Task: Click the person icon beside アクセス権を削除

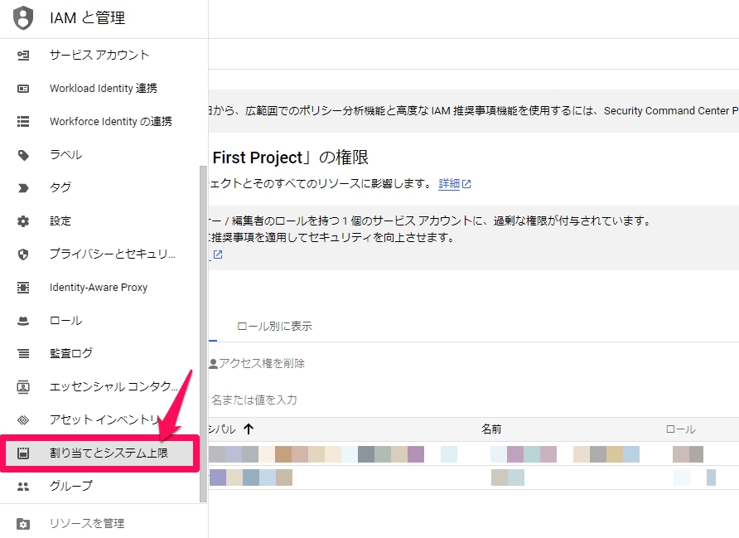Action: pos(213,364)
